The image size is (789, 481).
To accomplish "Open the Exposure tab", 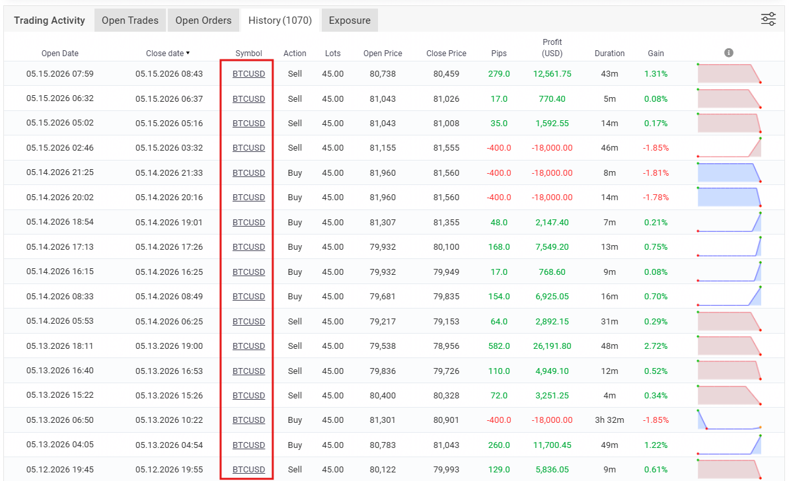I will [350, 20].
